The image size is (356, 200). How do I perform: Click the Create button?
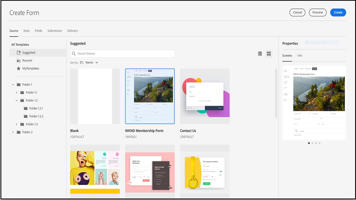click(x=338, y=12)
